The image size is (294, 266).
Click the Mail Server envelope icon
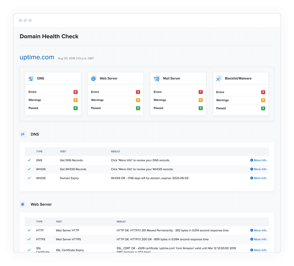(156, 79)
